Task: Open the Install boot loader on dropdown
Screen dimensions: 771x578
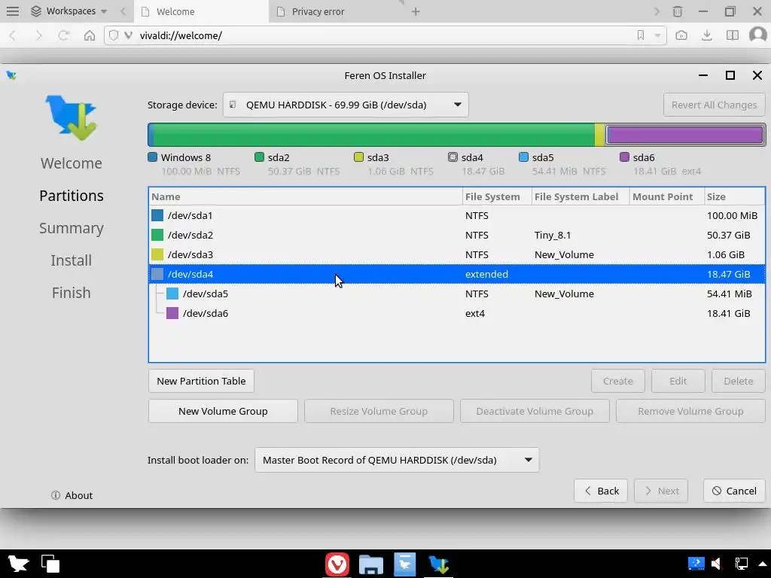Action: pyautogui.click(x=397, y=460)
